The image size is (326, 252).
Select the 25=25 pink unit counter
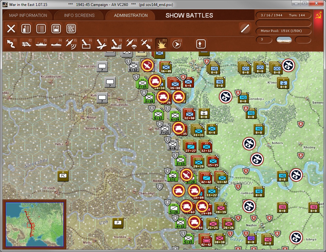(x=213, y=224)
